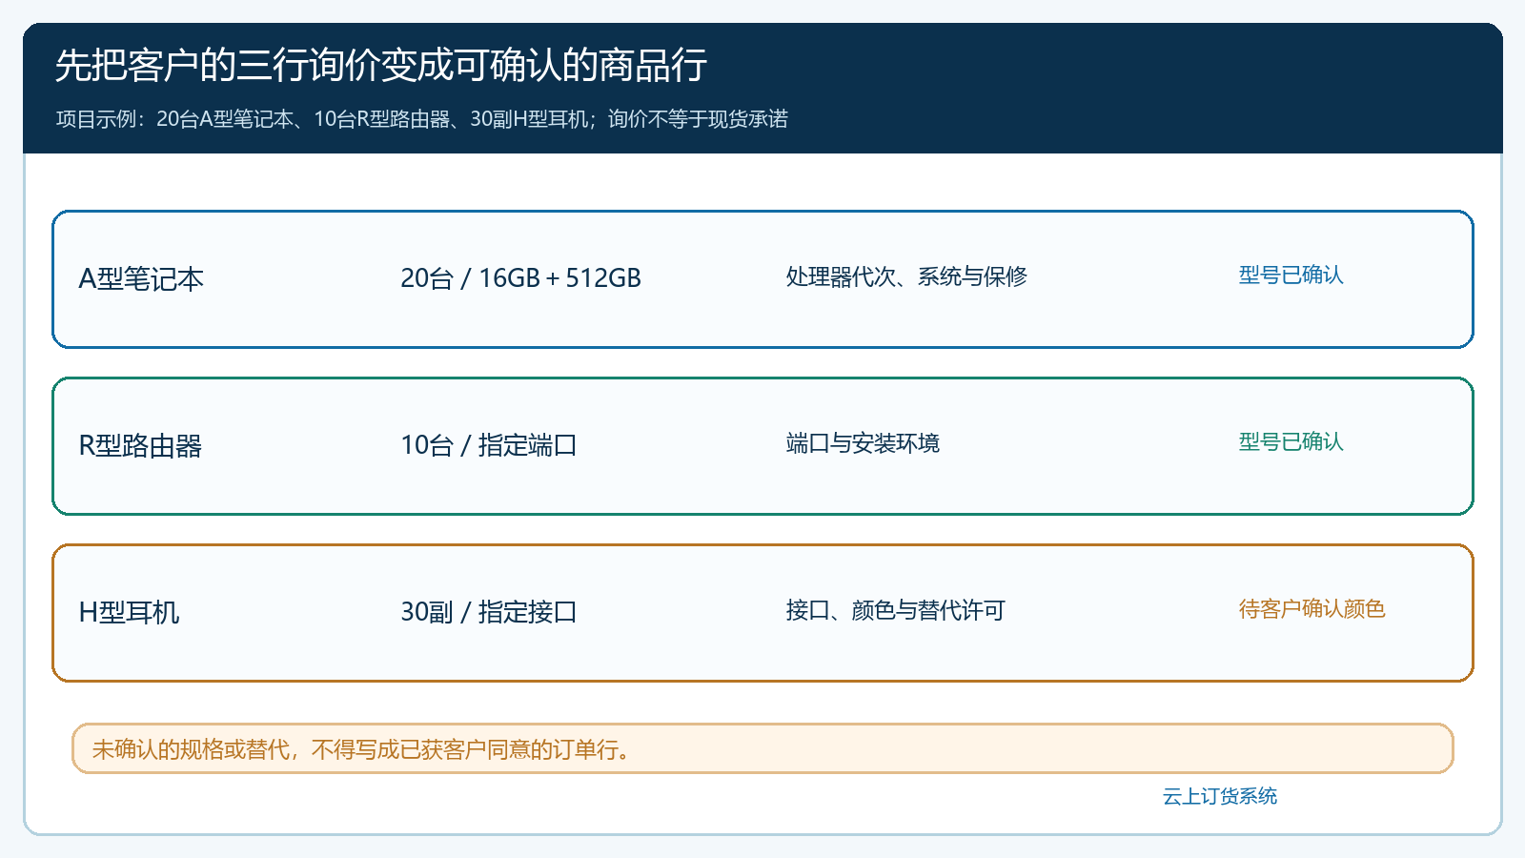Click 处理器代次、系统与保修 text
This screenshot has width=1525, height=858.
click(x=906, y=276)
